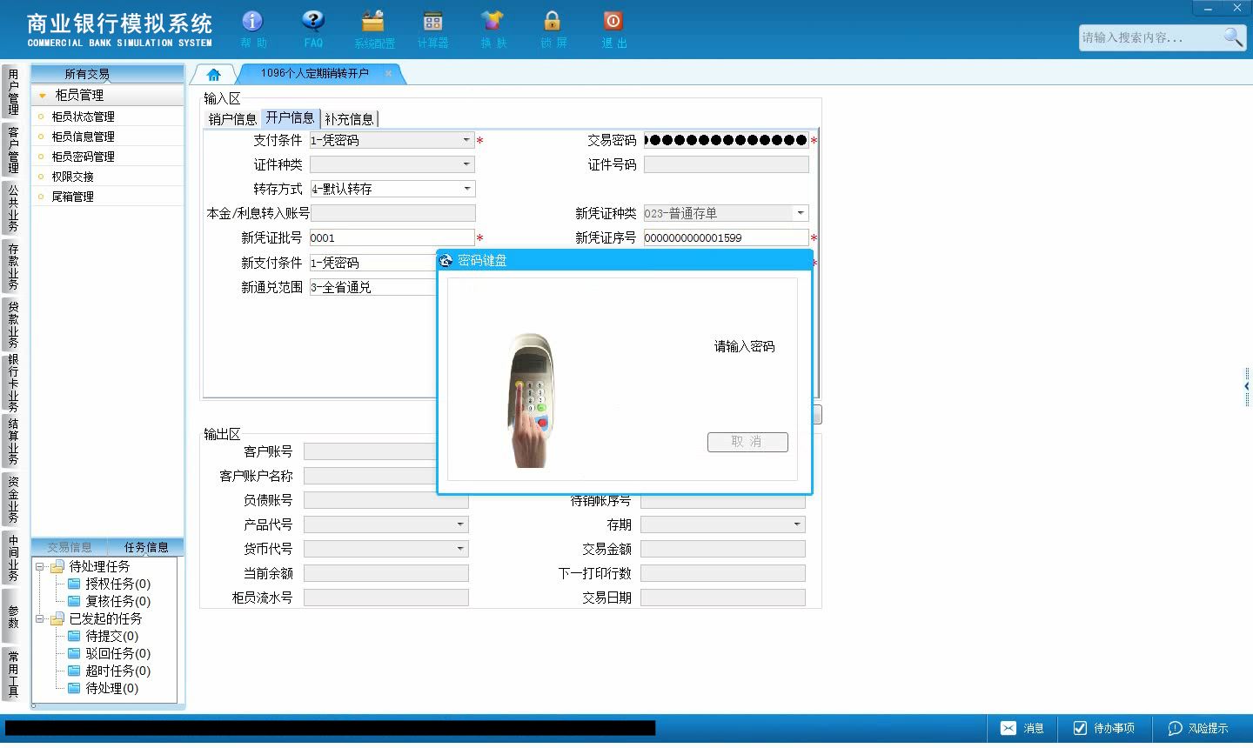This screenshot has width=1253, height=748.
Task: Open the FAQ question mark icon
Action: [x=313, y=21]
